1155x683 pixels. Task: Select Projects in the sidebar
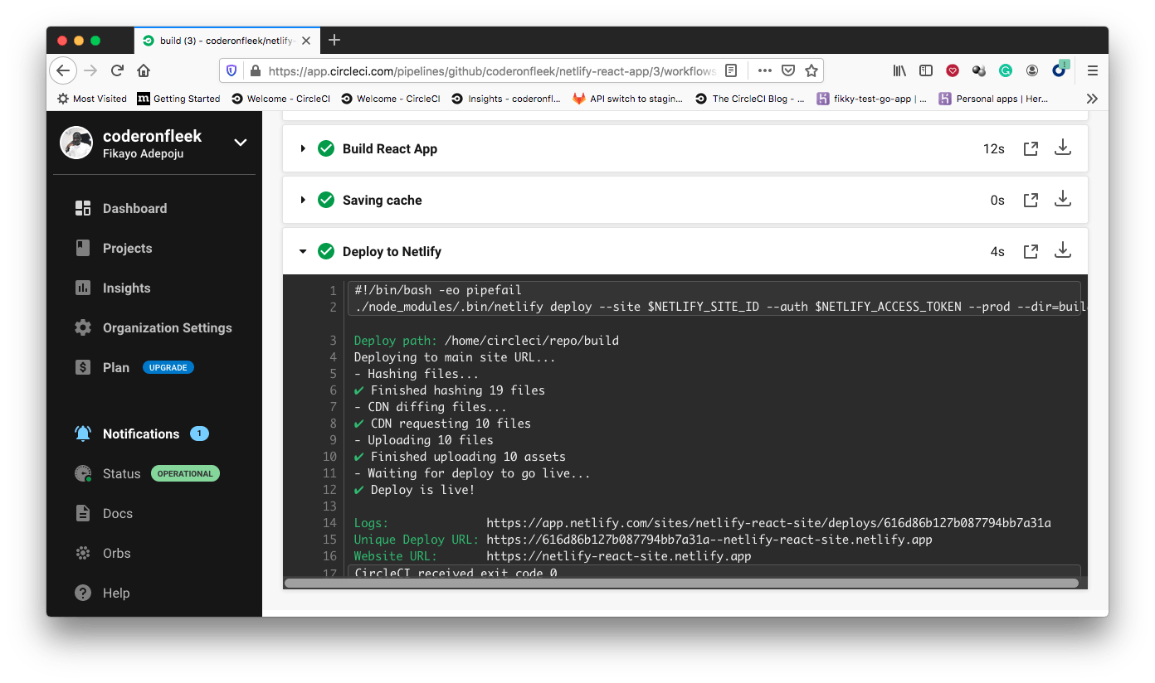pyautogui.click(x=127, y=248)
